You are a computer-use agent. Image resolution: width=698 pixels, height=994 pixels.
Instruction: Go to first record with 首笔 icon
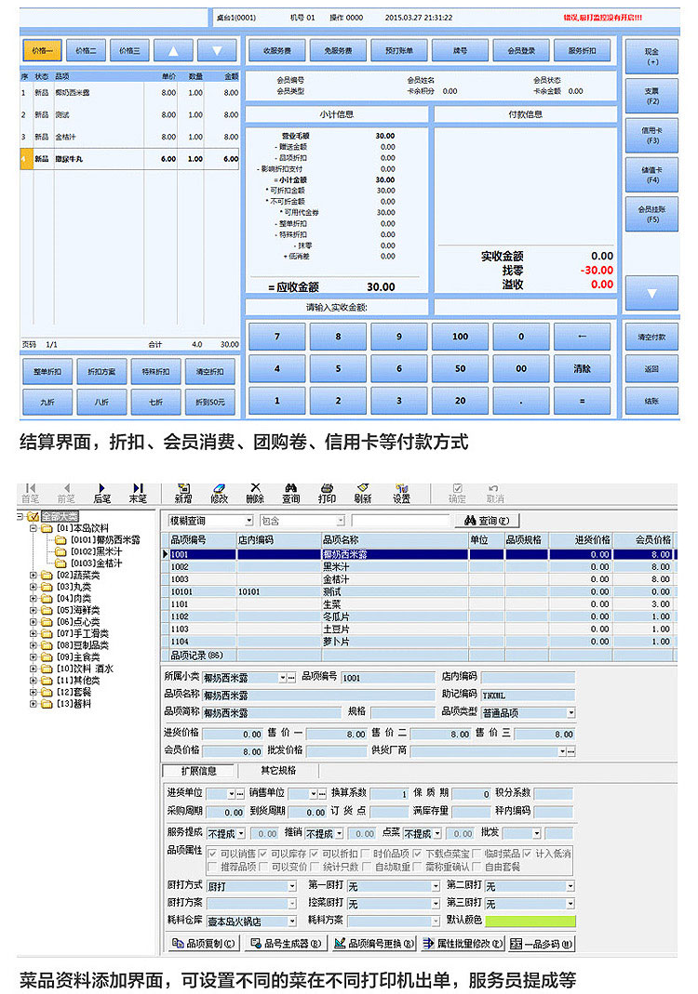[30, 488]
